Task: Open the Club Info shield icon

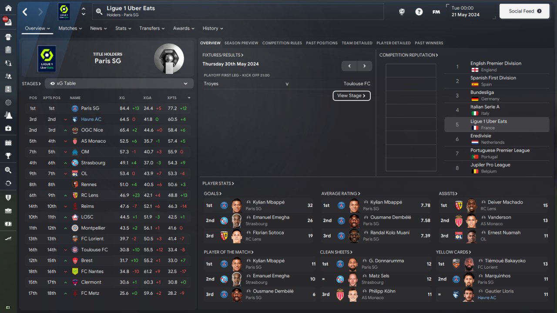Action: coord(8,197)
